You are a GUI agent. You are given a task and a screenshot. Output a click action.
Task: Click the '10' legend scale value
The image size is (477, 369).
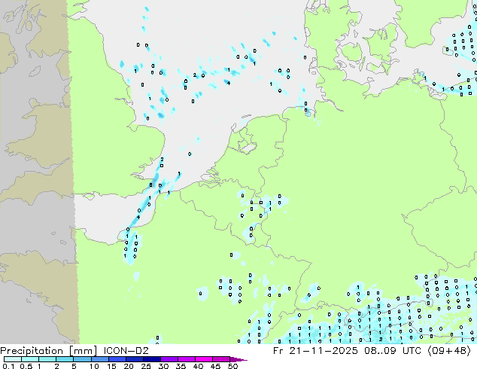point(94,366)
